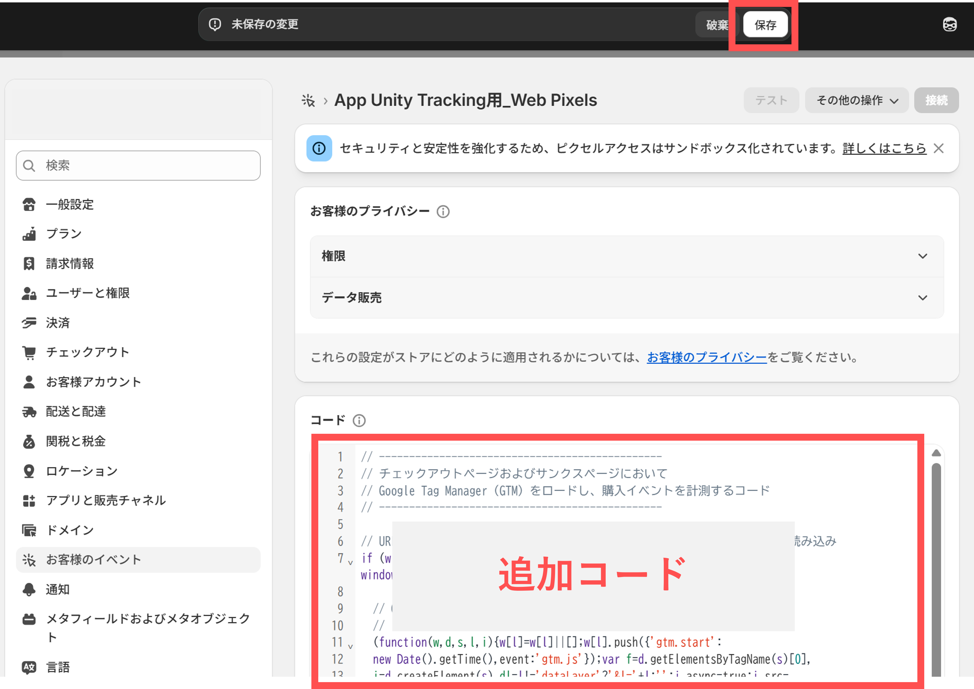Click the アプリと販売チャネル grid icon

coord(29,501)
